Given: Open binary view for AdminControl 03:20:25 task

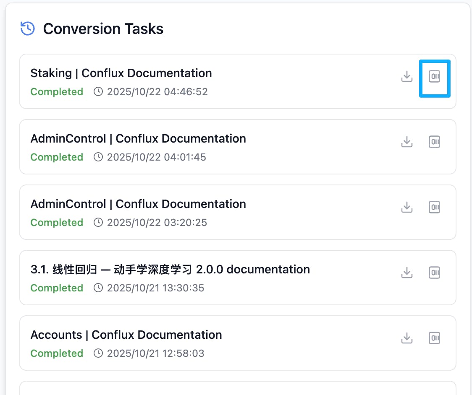Looking at the screenshot, I should click(434, 208).
